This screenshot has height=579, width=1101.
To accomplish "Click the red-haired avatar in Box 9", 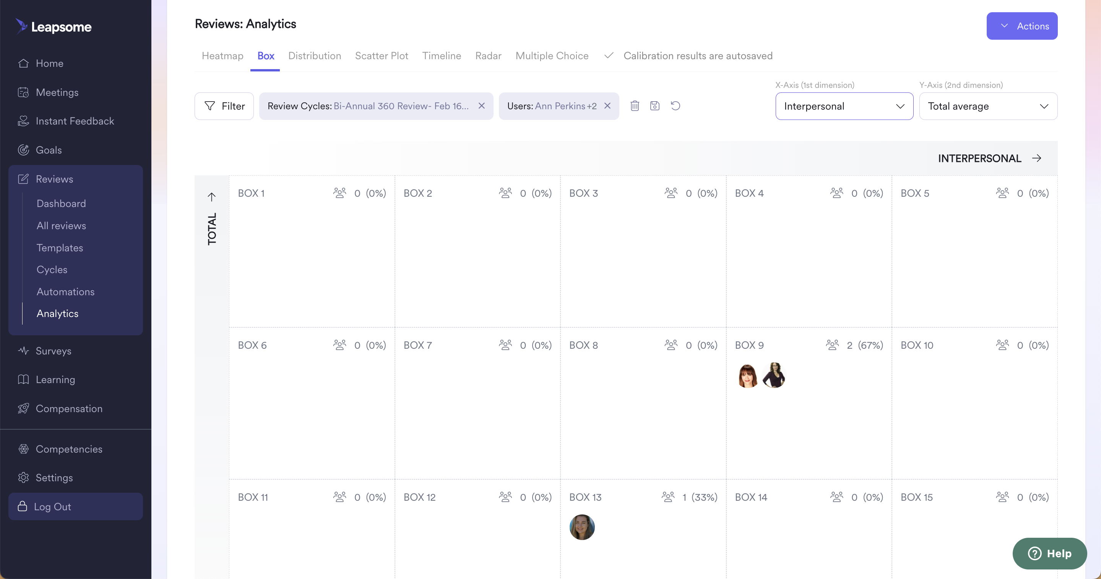I will (x=747, y=375).
